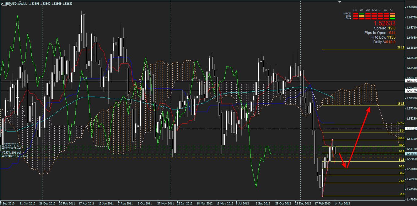The height and width of the screenshot is (206, 417).
Task: Click the large red 1.52633 price display
Action: [x=384, y=23]
